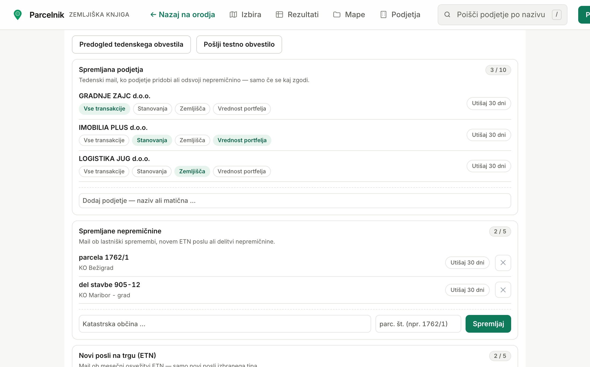590x367 pixels.
Task: Click the KO Maribor - grad label
Action: coord(104,295)
